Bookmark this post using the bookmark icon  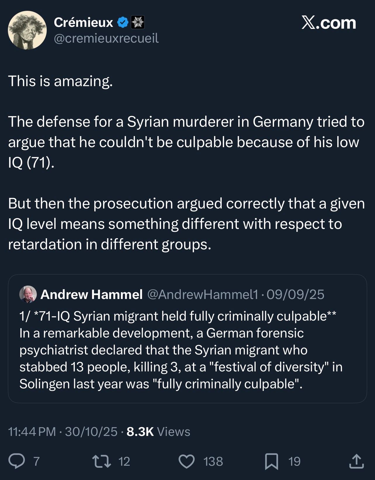coord(271,461)
